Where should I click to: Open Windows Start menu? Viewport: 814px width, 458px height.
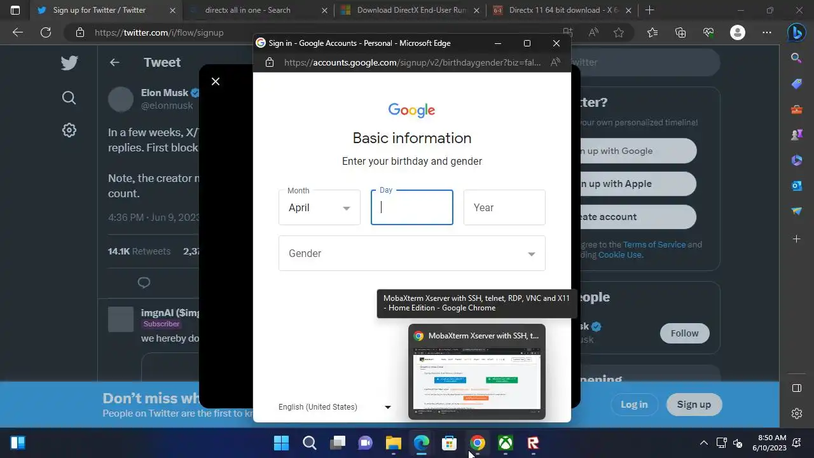(x=281, y=443)
